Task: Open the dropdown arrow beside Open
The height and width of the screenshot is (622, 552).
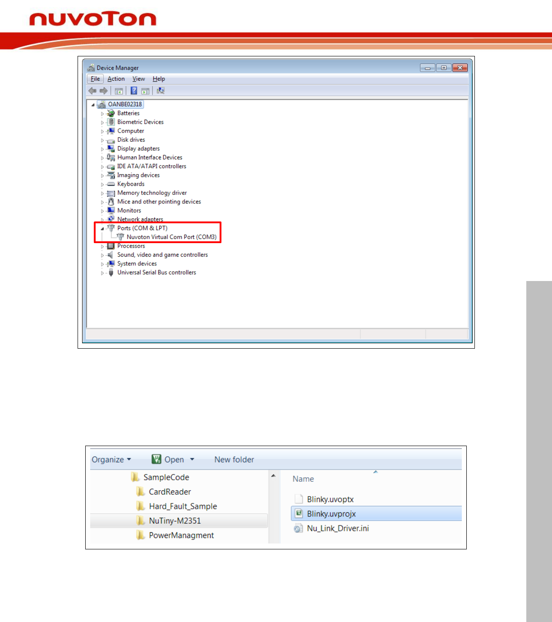Action: point(192,460)
